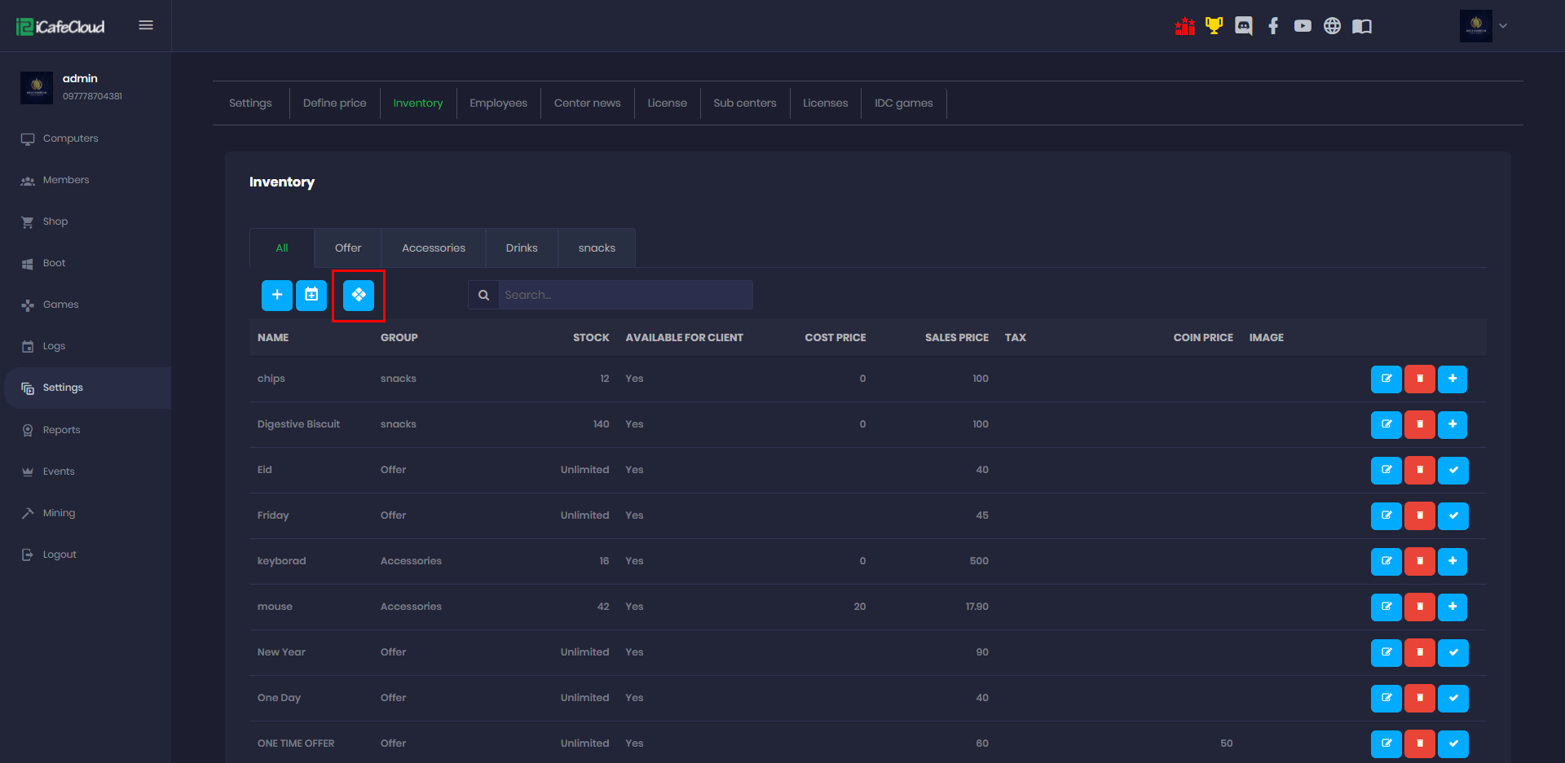This screenshot has height=763, width=1565.
Task: Edit the chips product row
Action: coord(1386,379)
